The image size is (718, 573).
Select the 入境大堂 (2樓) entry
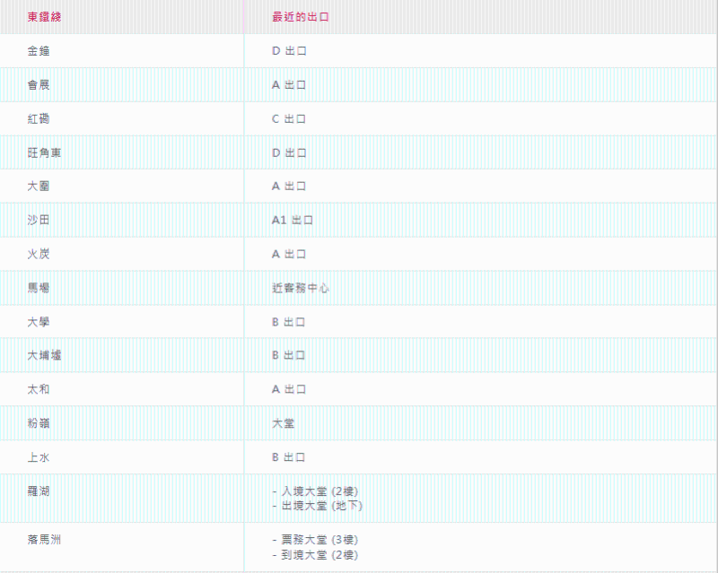pyautogui.click(x=318, y=491)
